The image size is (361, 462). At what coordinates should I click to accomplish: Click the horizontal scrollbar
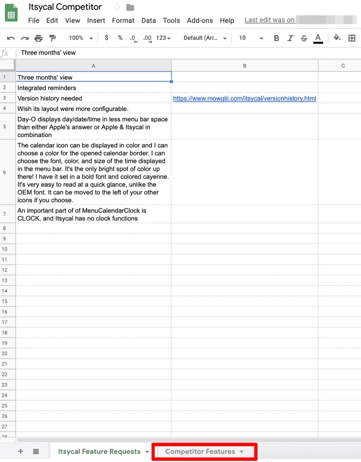pyautogui.click(x=189, y=440)
